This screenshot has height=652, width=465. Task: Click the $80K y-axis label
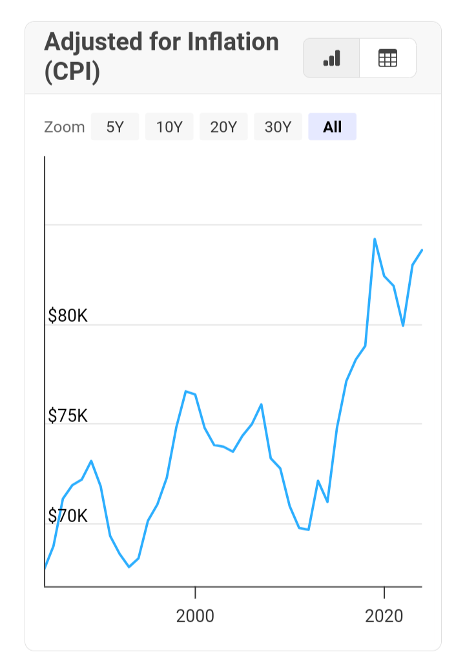pos(68,316)
